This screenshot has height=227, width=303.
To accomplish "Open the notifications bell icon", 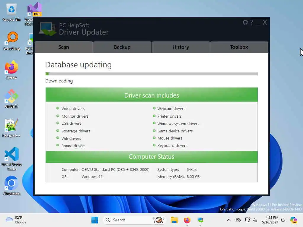I will click(x=283, y=220).
